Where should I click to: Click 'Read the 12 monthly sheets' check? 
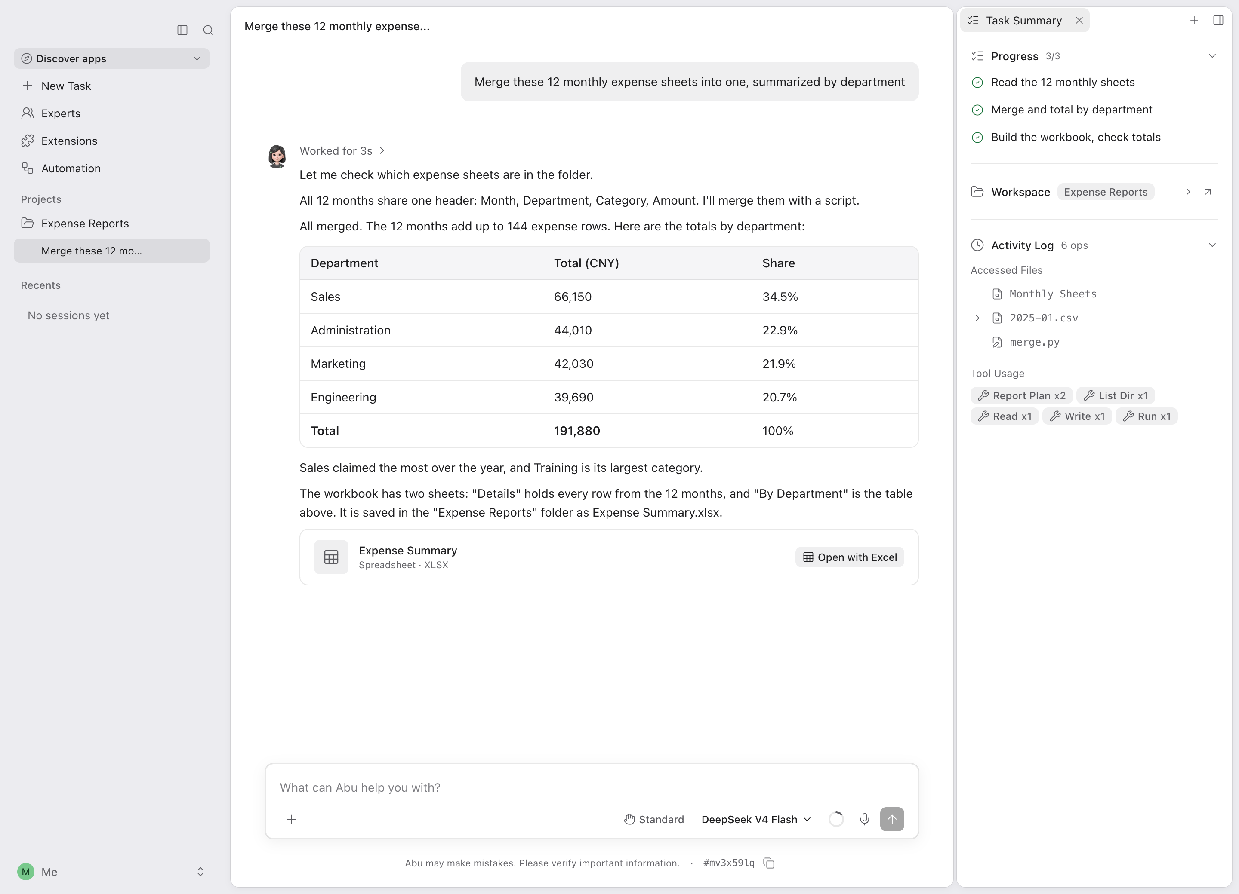(x=977, y=83)
